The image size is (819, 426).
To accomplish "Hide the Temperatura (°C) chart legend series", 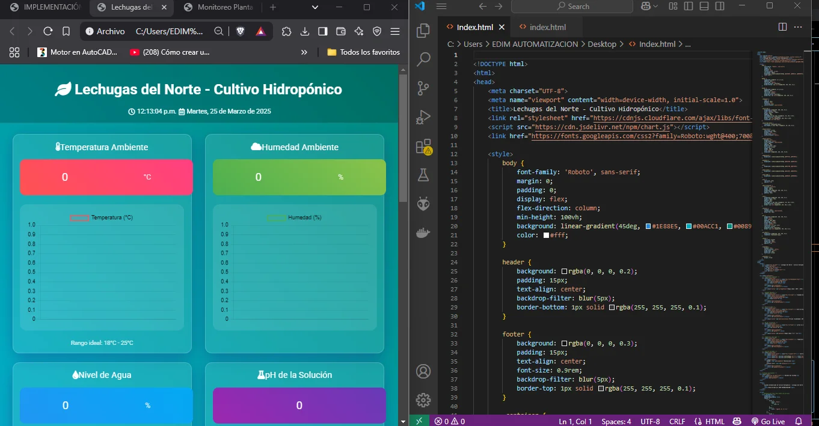I will pos(102,217).
